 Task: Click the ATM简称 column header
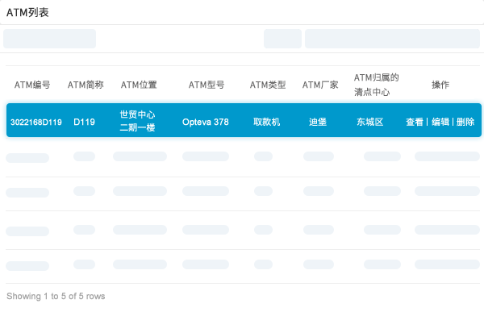point(86,85)
